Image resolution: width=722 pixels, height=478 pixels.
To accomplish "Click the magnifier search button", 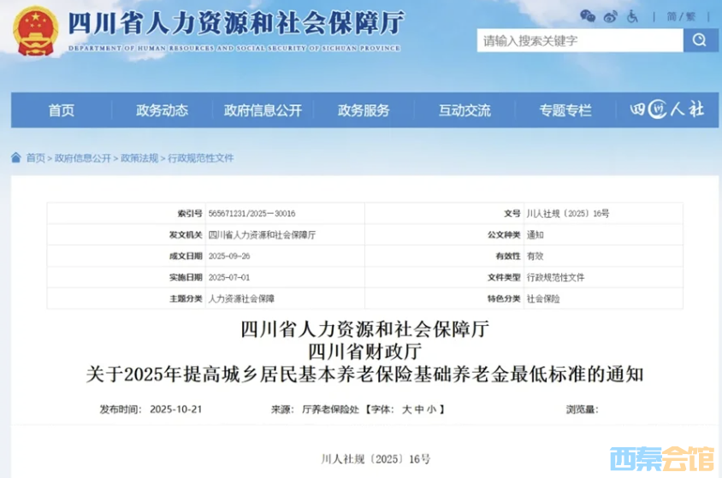I will (700, 40).
